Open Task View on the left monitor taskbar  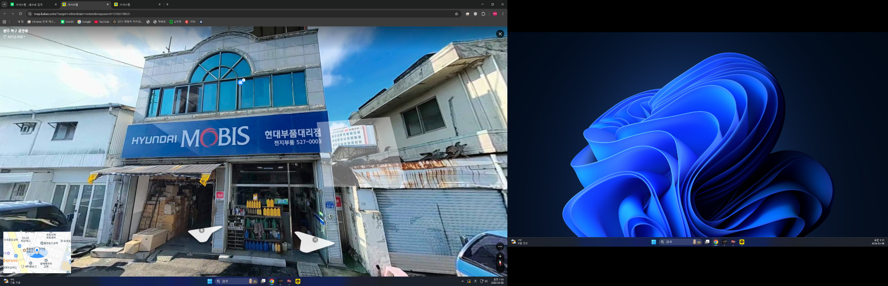point(263,281)
